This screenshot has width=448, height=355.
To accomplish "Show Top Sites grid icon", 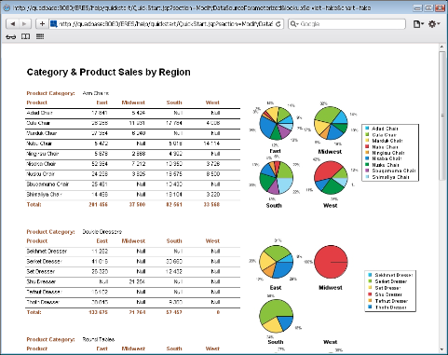I will pyautogui.click(x=40, y=36).
